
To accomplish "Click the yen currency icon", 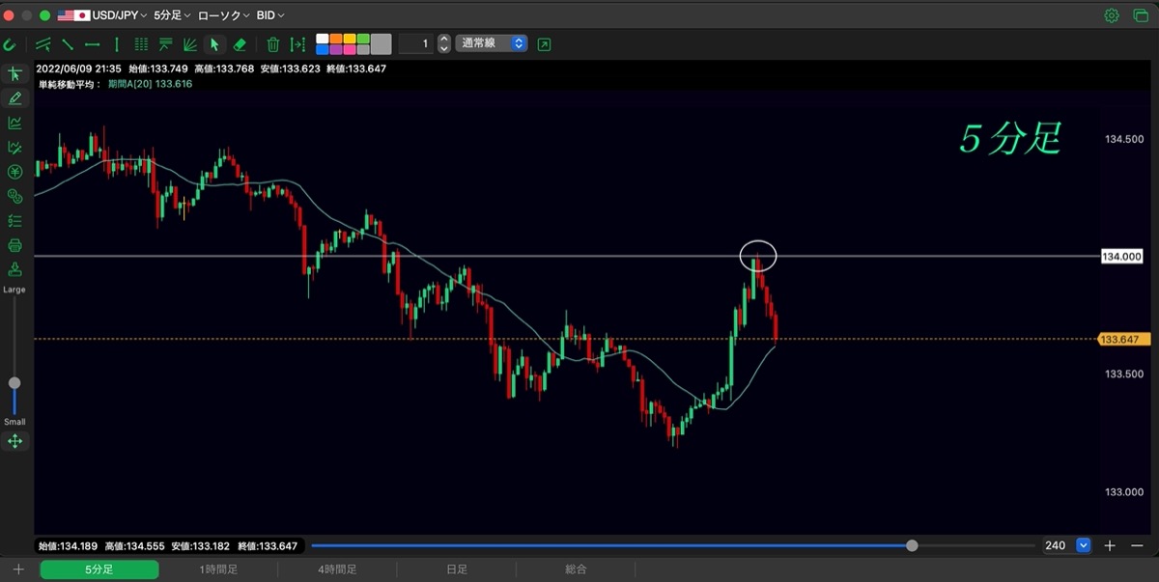I will point(14,172).
